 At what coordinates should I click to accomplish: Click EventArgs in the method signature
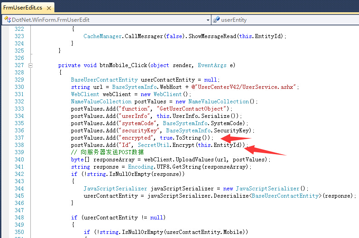pos(212,65)
